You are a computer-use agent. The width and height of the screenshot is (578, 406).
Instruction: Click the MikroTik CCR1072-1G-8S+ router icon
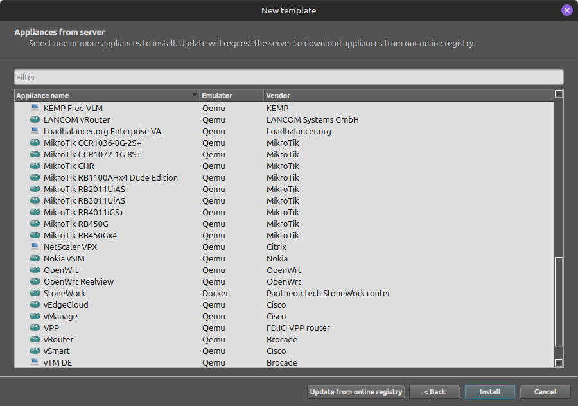coord(35,154)
